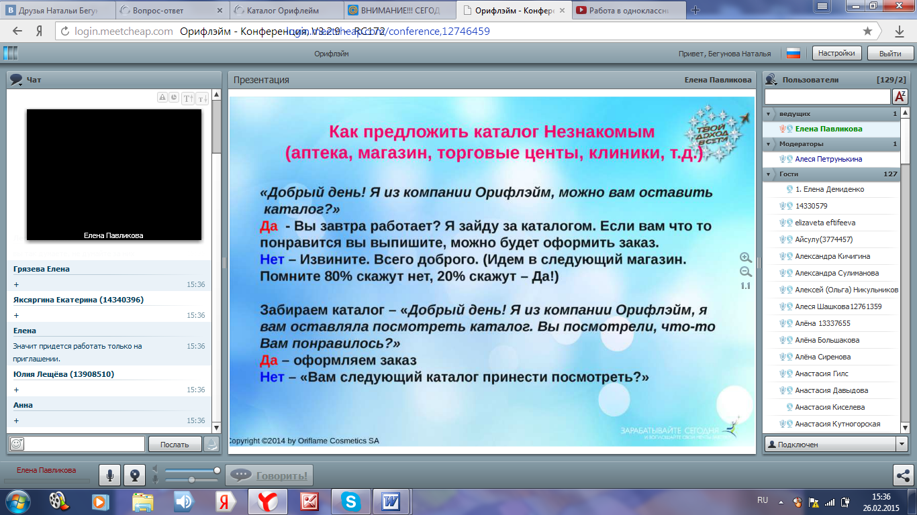Screen dimensions: 917x515
Task: Decrease the chat font size
Action: point(201,99)
